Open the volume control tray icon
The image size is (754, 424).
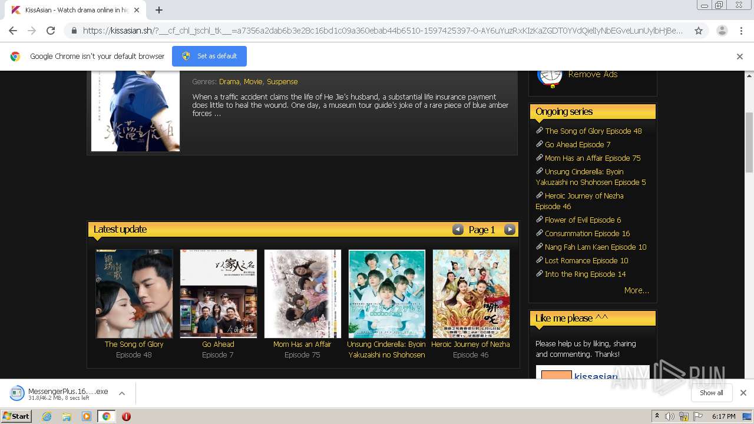[670, 416]
